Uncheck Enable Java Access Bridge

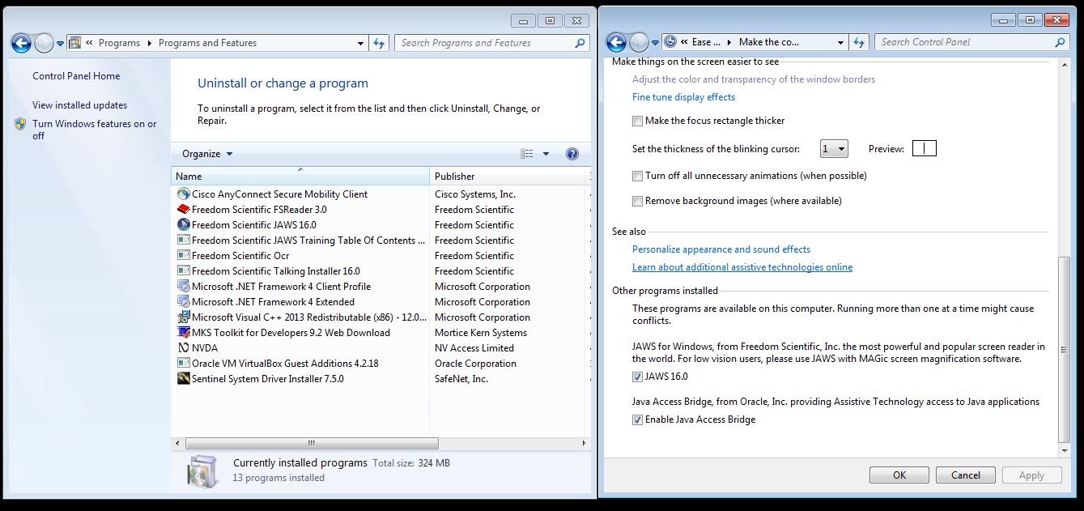[x=638, y=420]
